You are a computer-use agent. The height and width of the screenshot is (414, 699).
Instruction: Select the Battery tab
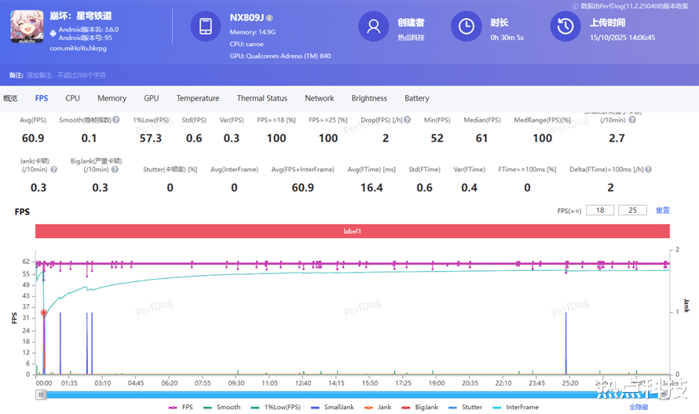416,98
